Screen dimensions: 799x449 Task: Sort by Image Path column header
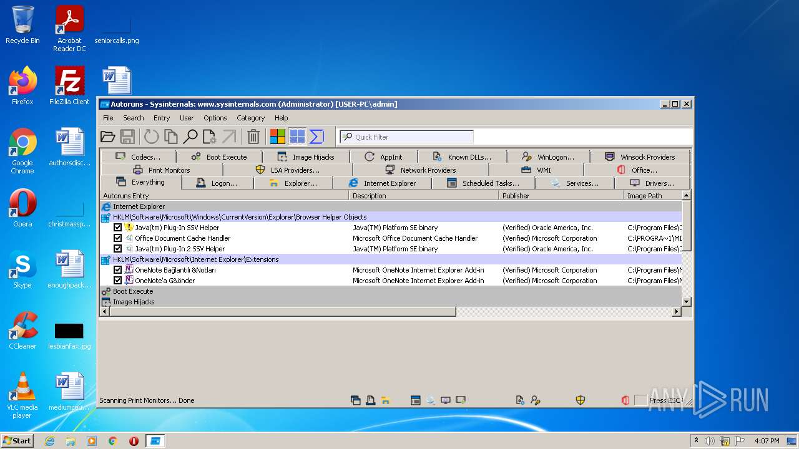point(652,196)
